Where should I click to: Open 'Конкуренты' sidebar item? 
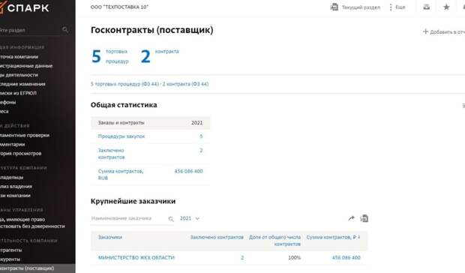[10, 259]
